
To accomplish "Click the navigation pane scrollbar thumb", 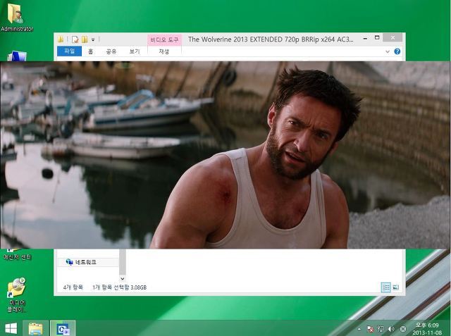I will point(123,262).
